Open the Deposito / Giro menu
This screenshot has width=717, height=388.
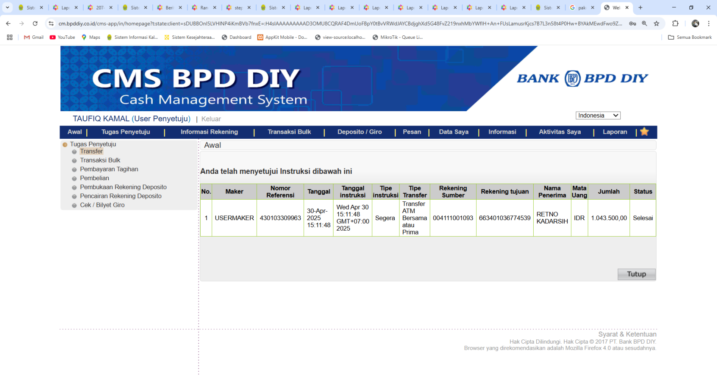[359, 132]
